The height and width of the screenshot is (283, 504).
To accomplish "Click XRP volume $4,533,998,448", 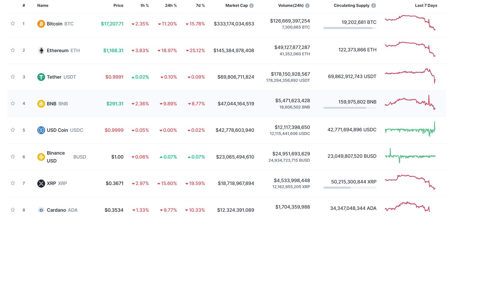I will tap(292, 181).
